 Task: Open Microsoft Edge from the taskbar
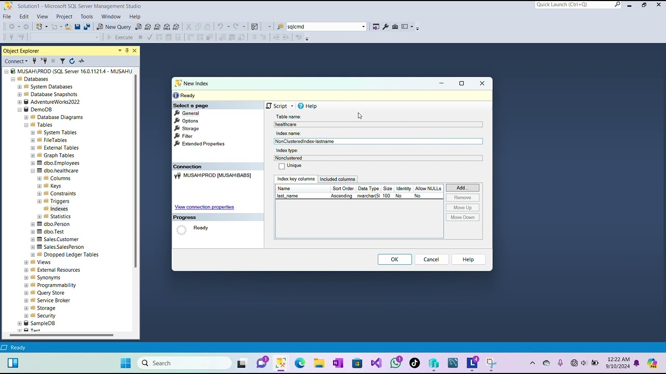click(300, 363)
